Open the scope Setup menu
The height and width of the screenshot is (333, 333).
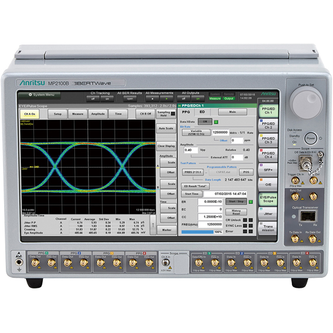[x=58, y=114]
